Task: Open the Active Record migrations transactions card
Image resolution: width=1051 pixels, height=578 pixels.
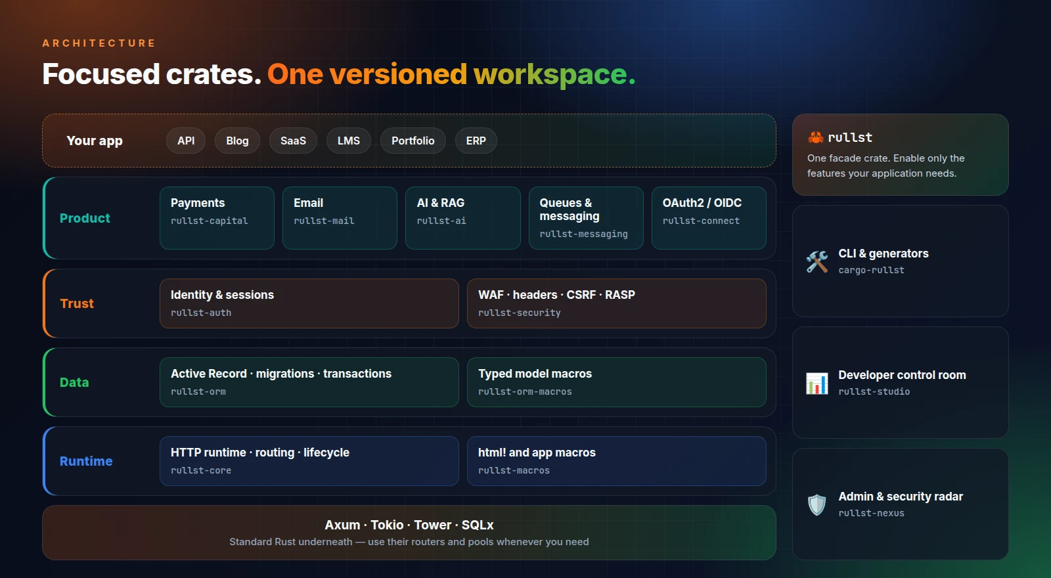Action: coord(309,382)
